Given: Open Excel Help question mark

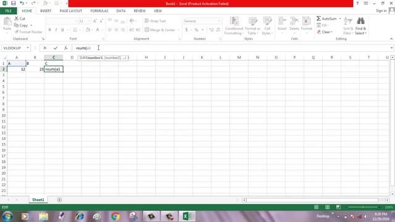Looking at the screenshot, I should coord(357,4).
